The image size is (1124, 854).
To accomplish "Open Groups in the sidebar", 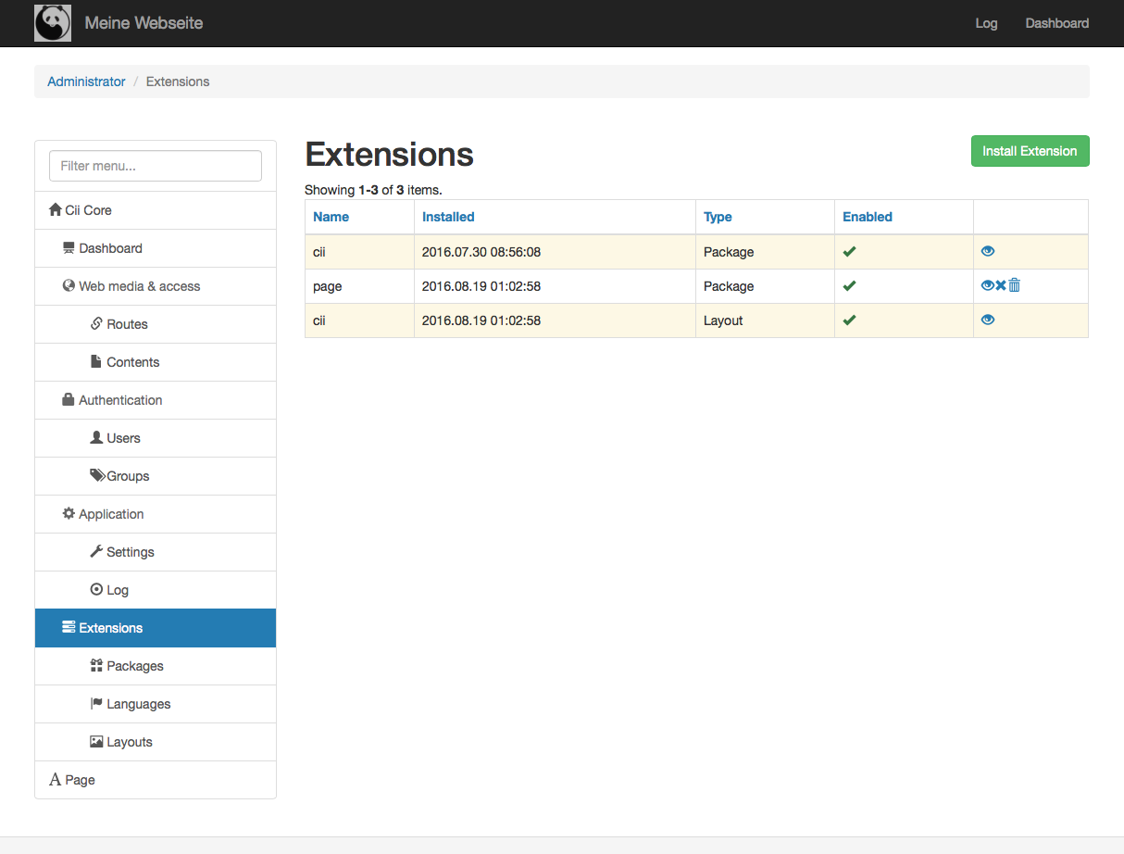I will coord(156,476).
